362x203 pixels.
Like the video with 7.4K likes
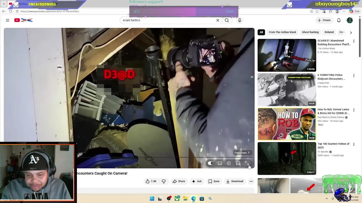coord(151,181)
